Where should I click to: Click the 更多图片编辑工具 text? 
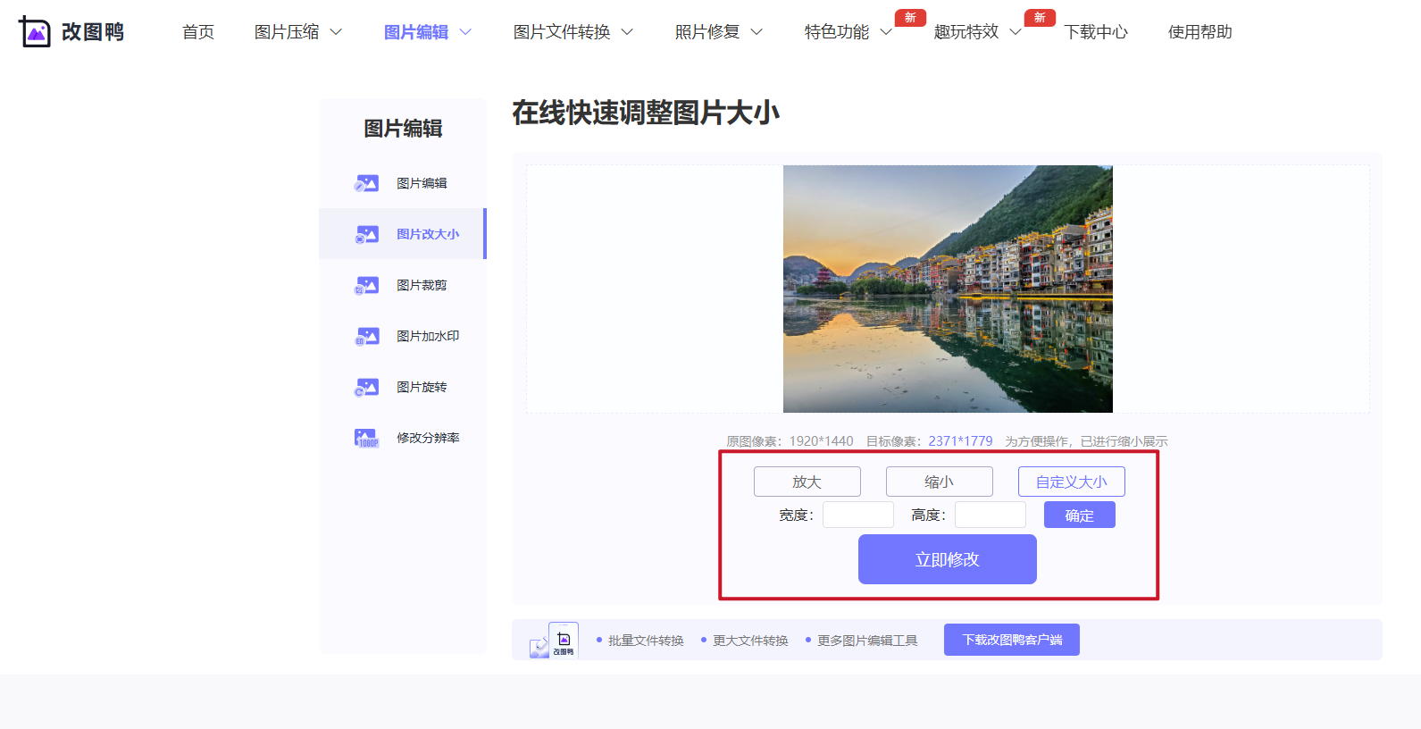(x=867, y=641)
